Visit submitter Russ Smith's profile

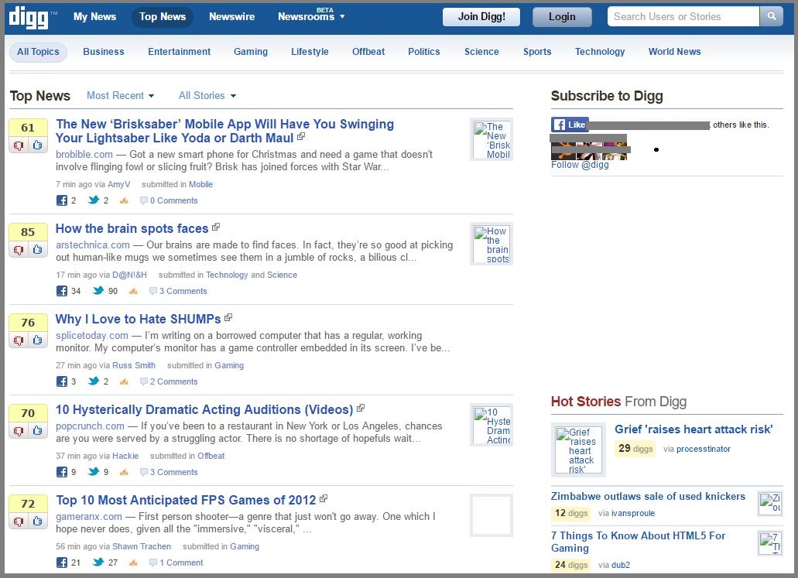(134, 365)
